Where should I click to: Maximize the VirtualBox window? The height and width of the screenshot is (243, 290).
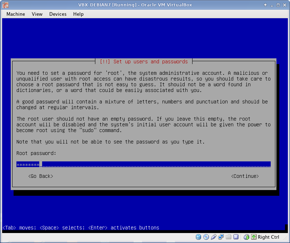pyautogui.click(x=278, y=5)
